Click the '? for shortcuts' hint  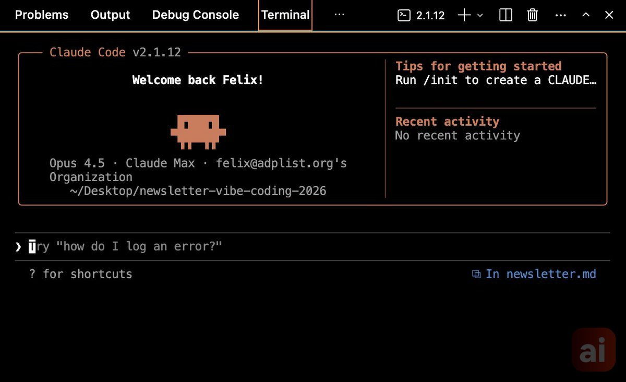click(81, 274)
